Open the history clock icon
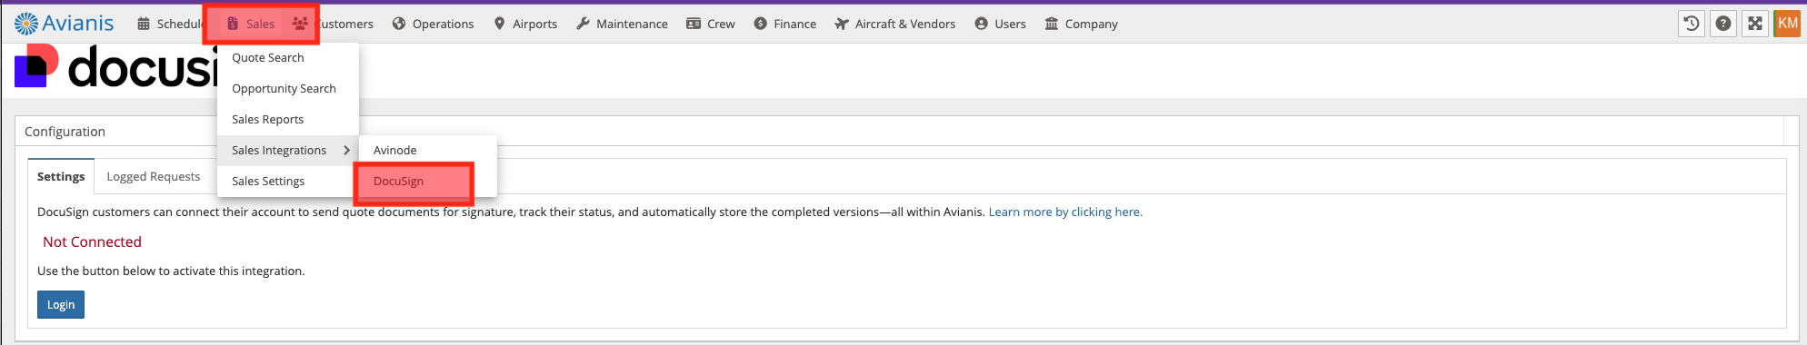This screenshot has width=1807, height=345. [x=1692, y=24]
